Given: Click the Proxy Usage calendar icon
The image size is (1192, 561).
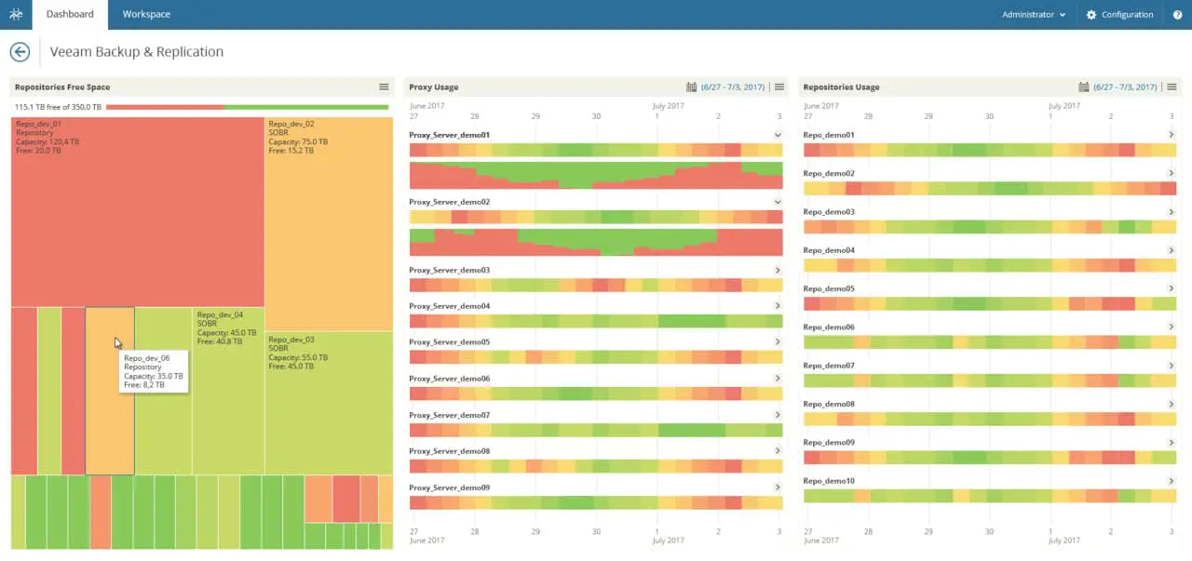Looking at the screenshot, I should (691, 87).
